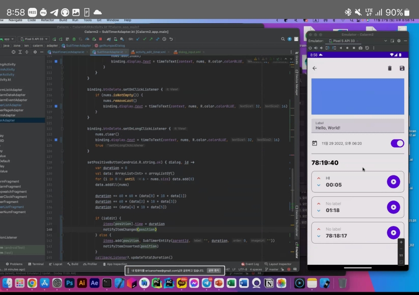Tap the back arrow in app
Viewport: 419px width, 295px height.
[314, 68]
